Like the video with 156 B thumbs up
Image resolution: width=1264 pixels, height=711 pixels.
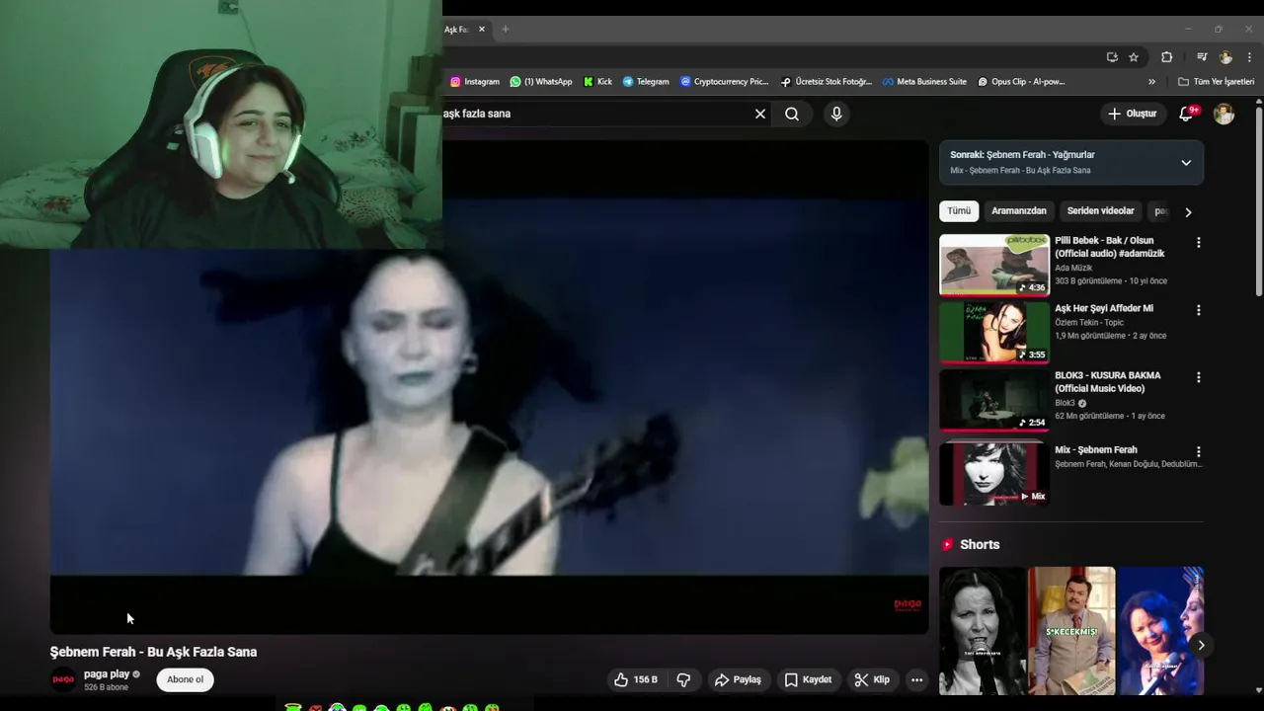click(x=636, y=679)
